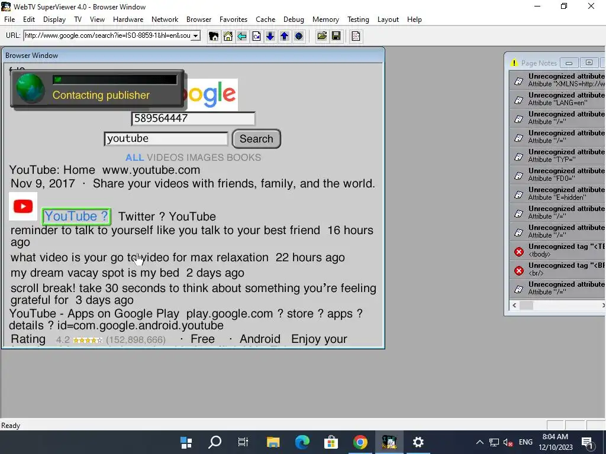This screenshot has width=606, height=454.
Task: Click the YouTube play logo thumbnail
Action: click(x=23, y=206)
